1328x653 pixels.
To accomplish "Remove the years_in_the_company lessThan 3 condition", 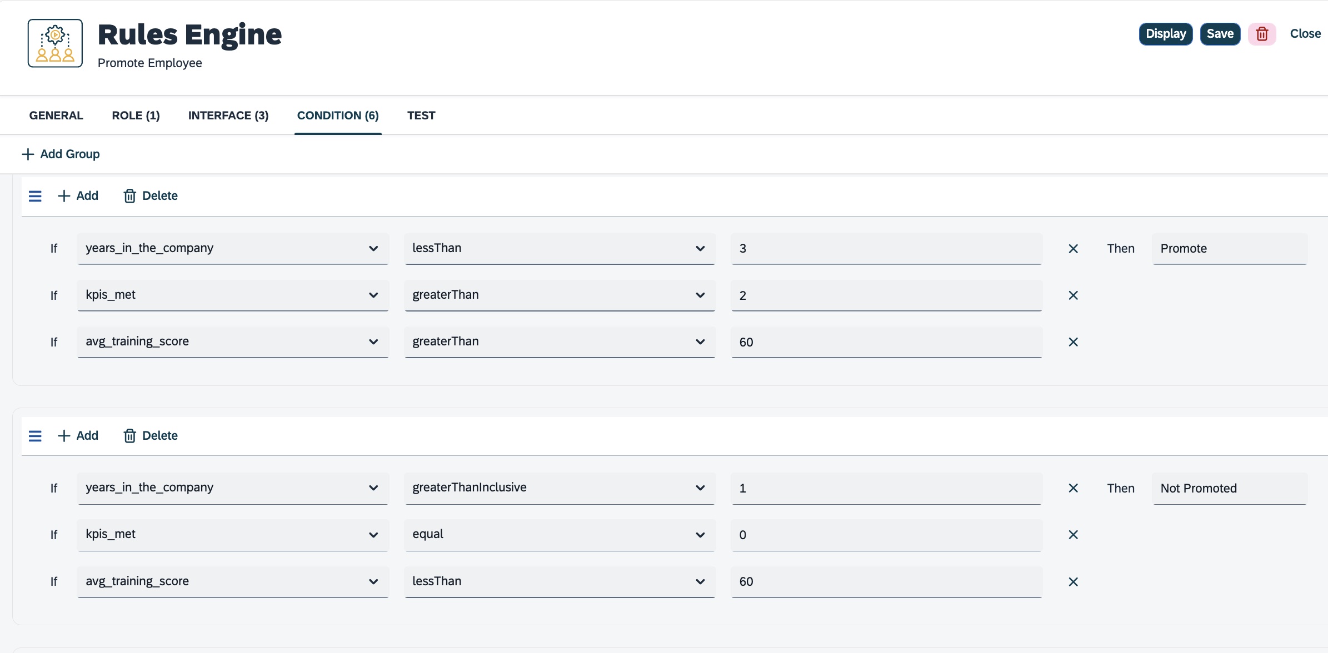I will (1073, 249).
